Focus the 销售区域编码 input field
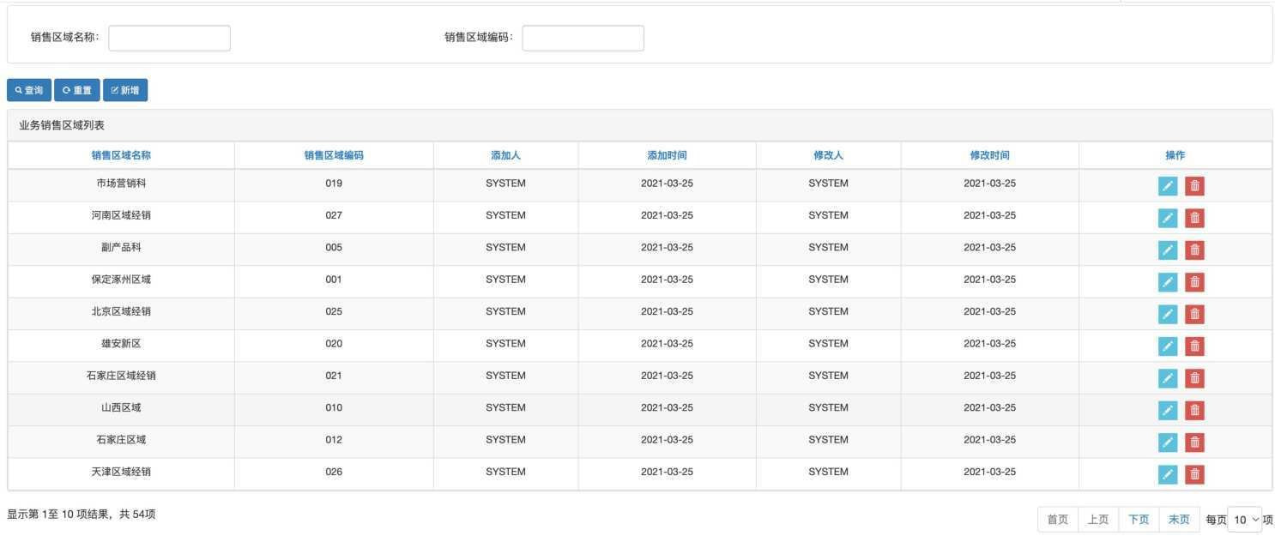This screenshot has width=1275, height=548. [x=583, y=38]
